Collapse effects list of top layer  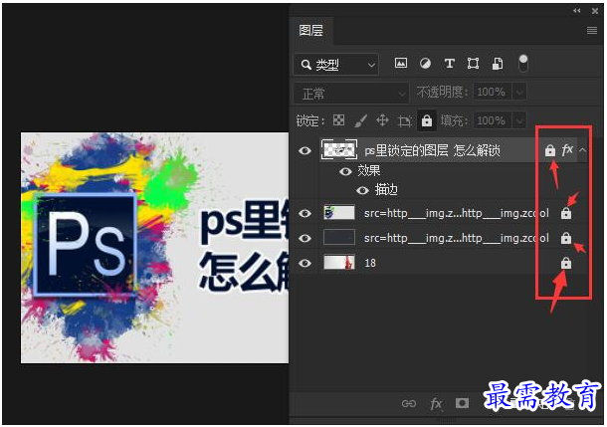point(582,150)
